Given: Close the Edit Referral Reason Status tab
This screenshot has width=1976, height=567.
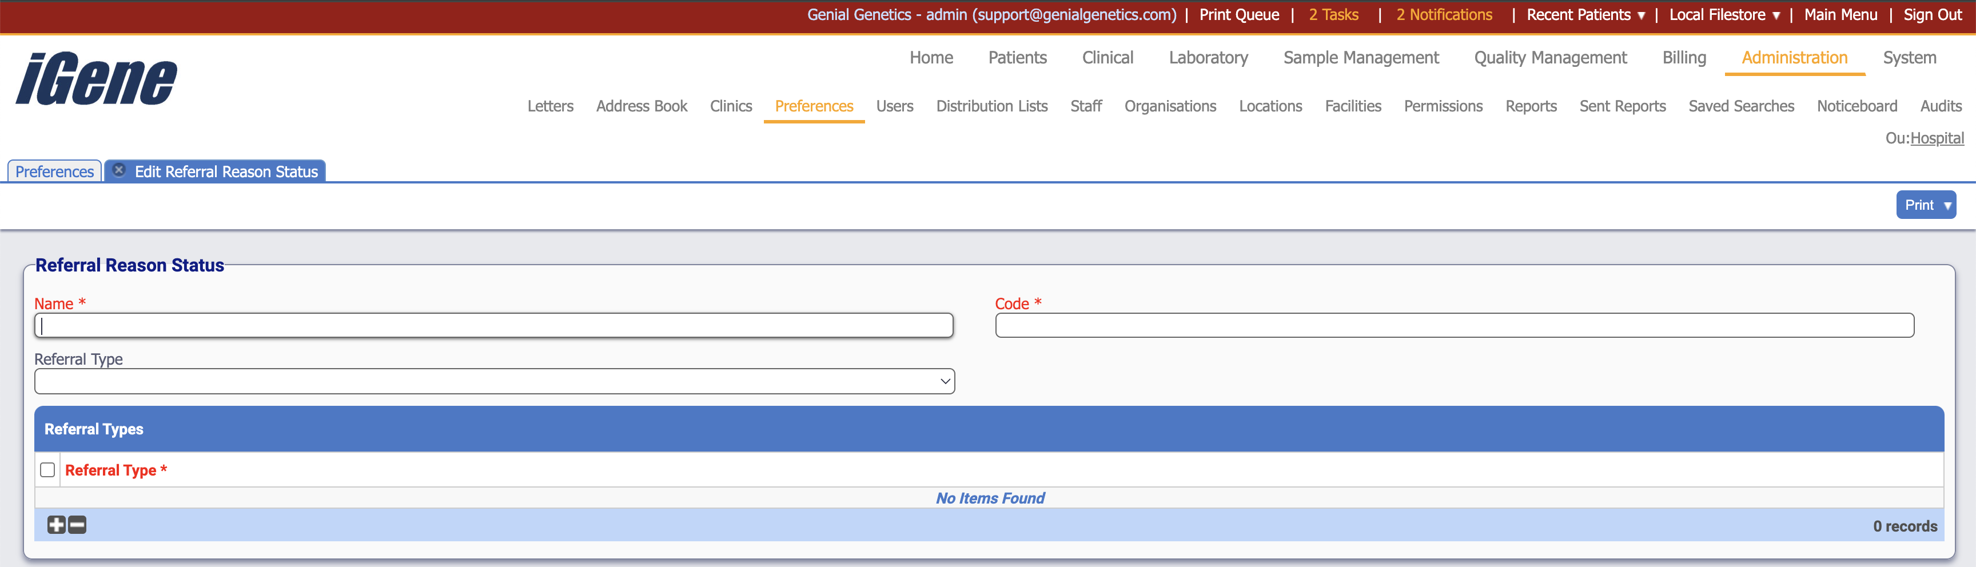Looking at the screenshot, I should pos(119,170).
